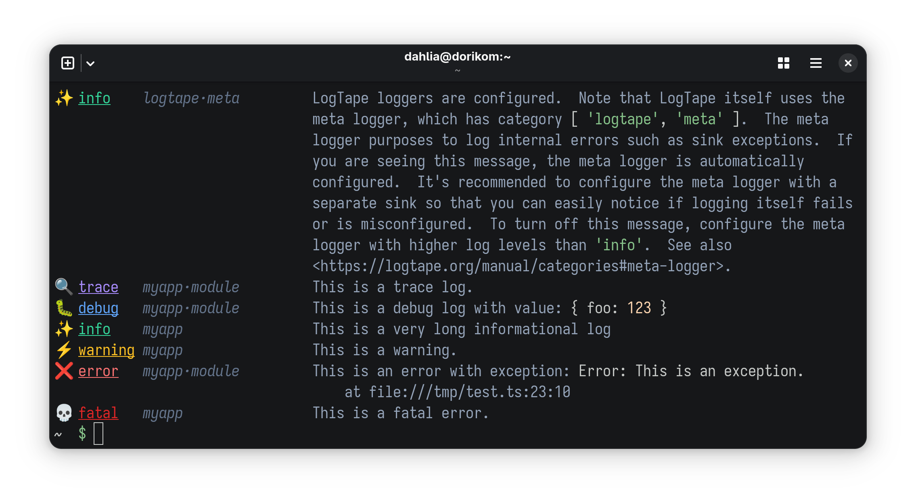Screen dimensions: 916x503
Task: Close the terminal window
Action: (848, 63)
